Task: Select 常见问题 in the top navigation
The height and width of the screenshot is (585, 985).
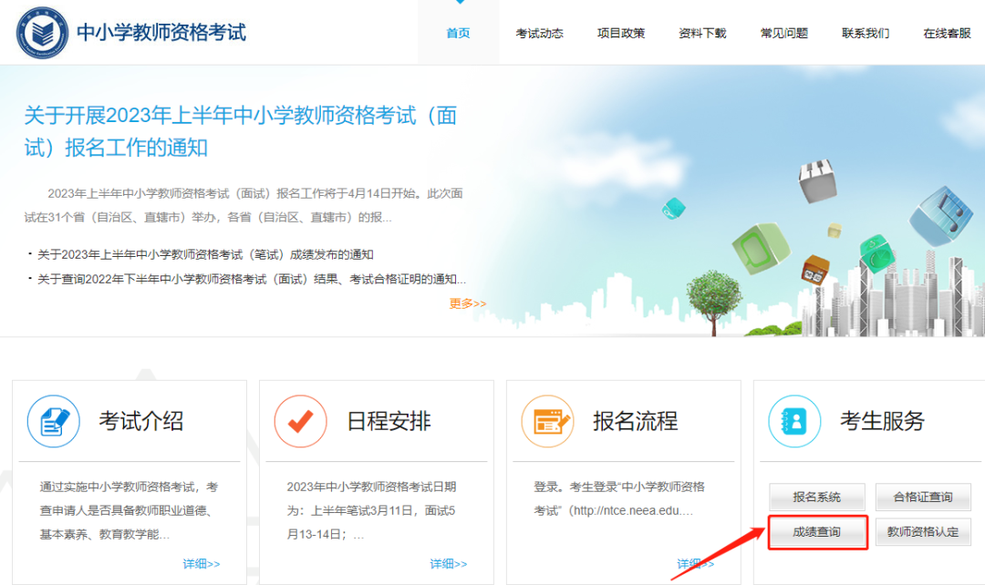Action: [x=784, y=34]
